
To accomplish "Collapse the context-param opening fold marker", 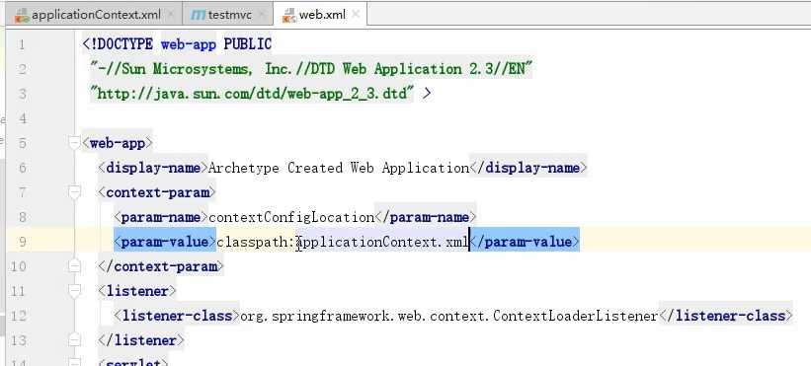I will 75,192.
